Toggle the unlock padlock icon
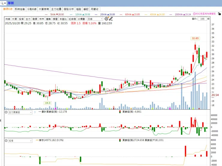 219,14
